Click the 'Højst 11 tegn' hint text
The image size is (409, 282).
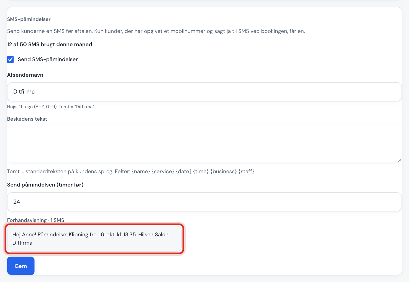[x=51, y=107]
